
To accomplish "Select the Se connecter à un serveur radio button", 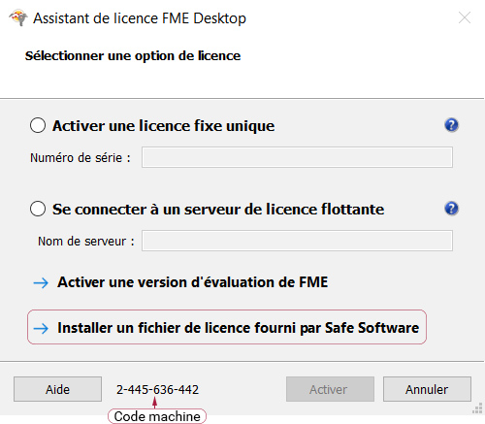I will click(38, 209).
